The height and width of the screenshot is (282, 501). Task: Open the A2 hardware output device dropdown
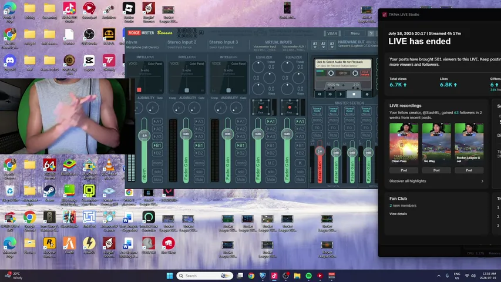click(x=324, y=45)
